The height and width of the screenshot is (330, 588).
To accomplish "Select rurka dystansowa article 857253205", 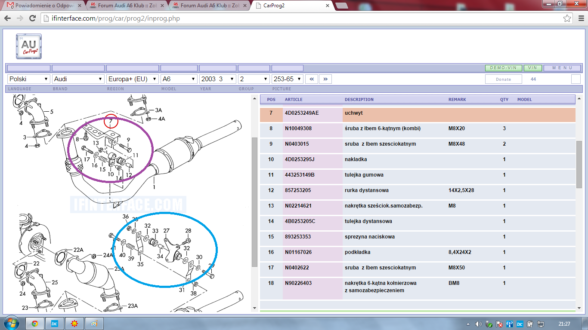I will 298,190.
